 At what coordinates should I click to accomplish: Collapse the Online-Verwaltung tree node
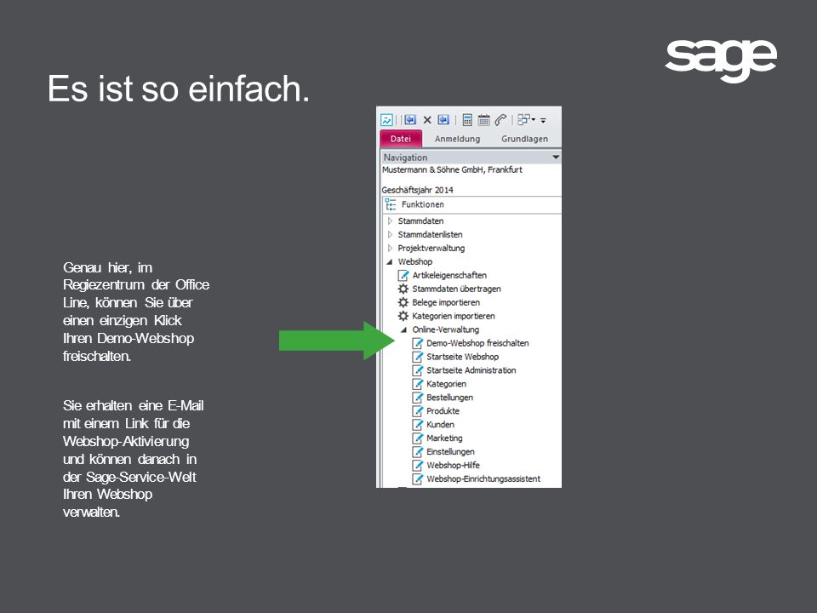(x=403, y=329)
